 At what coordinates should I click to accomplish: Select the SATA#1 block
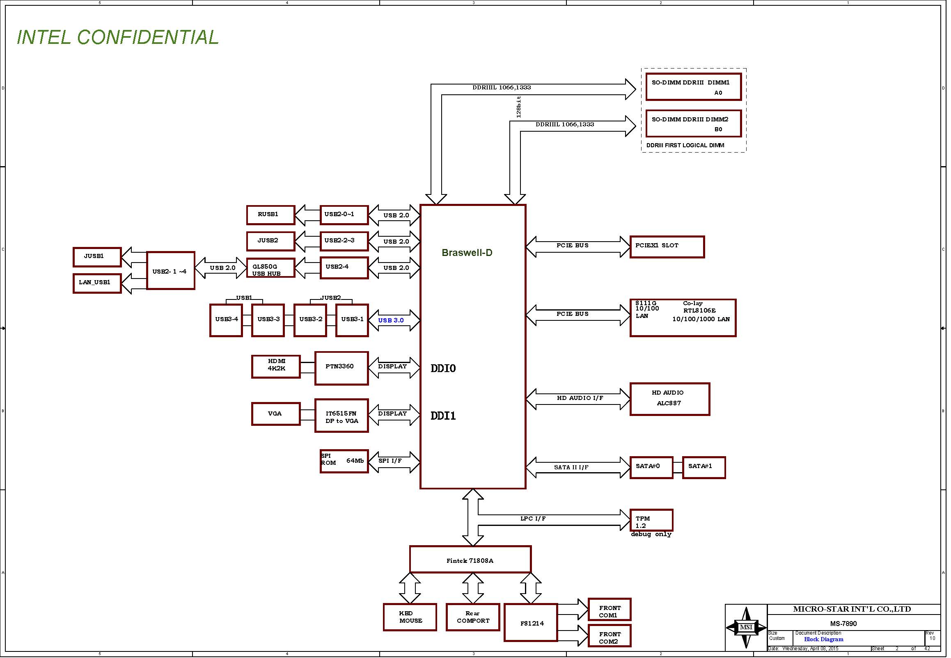point(704,468)
